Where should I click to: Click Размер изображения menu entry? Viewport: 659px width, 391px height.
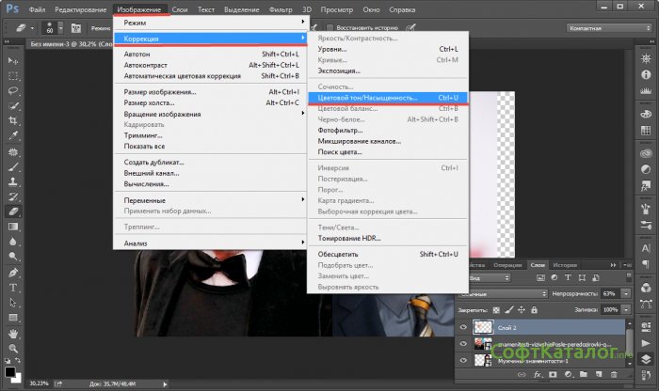pos(161,92)
